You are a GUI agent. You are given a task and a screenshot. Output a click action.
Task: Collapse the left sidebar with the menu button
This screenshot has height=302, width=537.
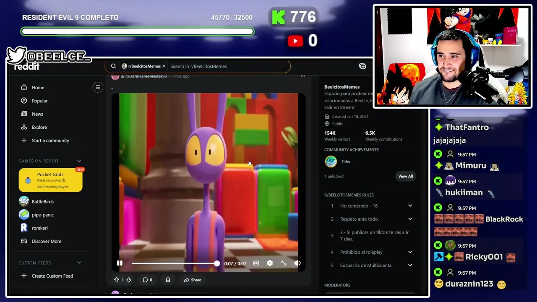(x=98, y=87)
